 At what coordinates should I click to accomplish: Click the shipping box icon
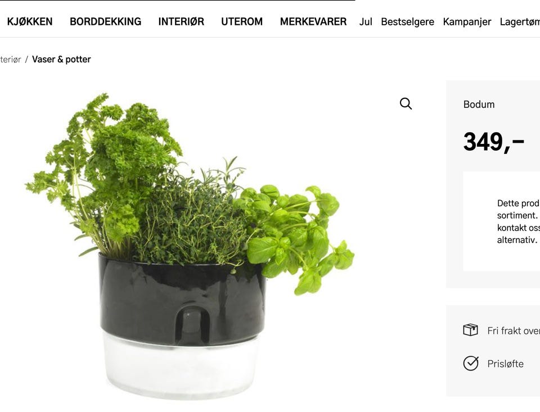click(x=470, y=330)
